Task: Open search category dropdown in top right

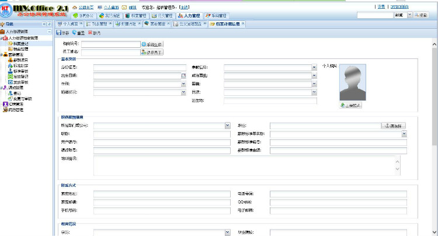Action: (x=409, y=15)
